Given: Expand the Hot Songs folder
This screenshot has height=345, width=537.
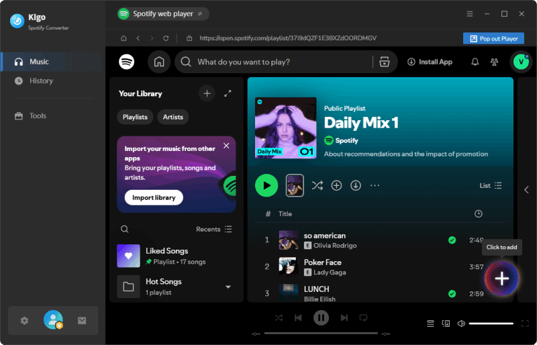Looking at the screenshot, I should click(x=228, y=287).
